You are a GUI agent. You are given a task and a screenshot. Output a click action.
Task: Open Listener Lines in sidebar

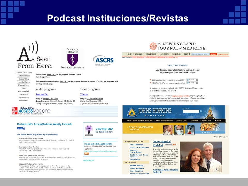click(x=24, y=76)
